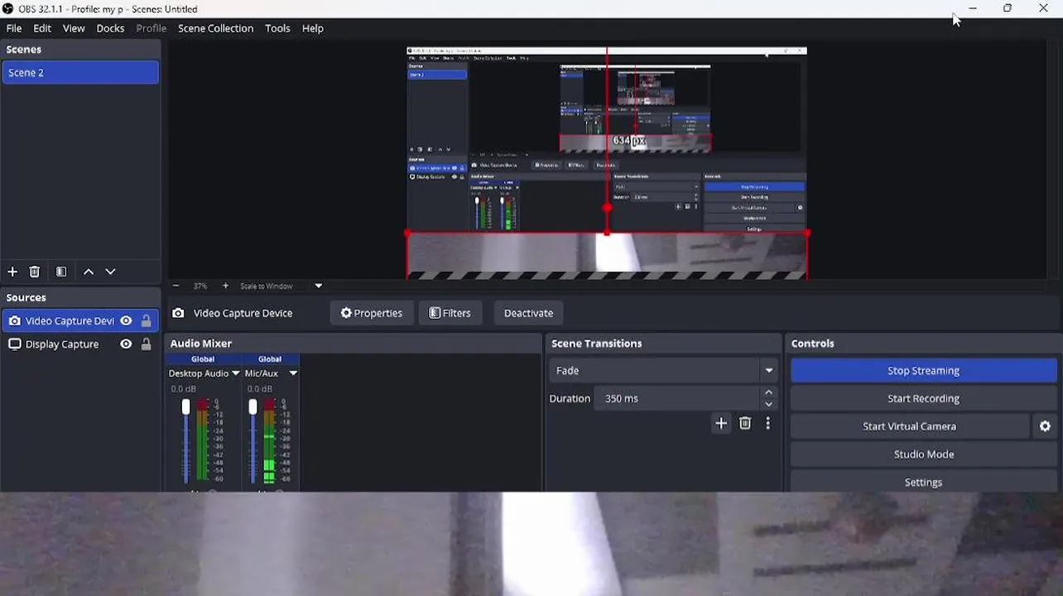This screenshot has height=596, width=1063.
Task: Add a new scene with the plus icon
Action: click(x=12, y=272)
